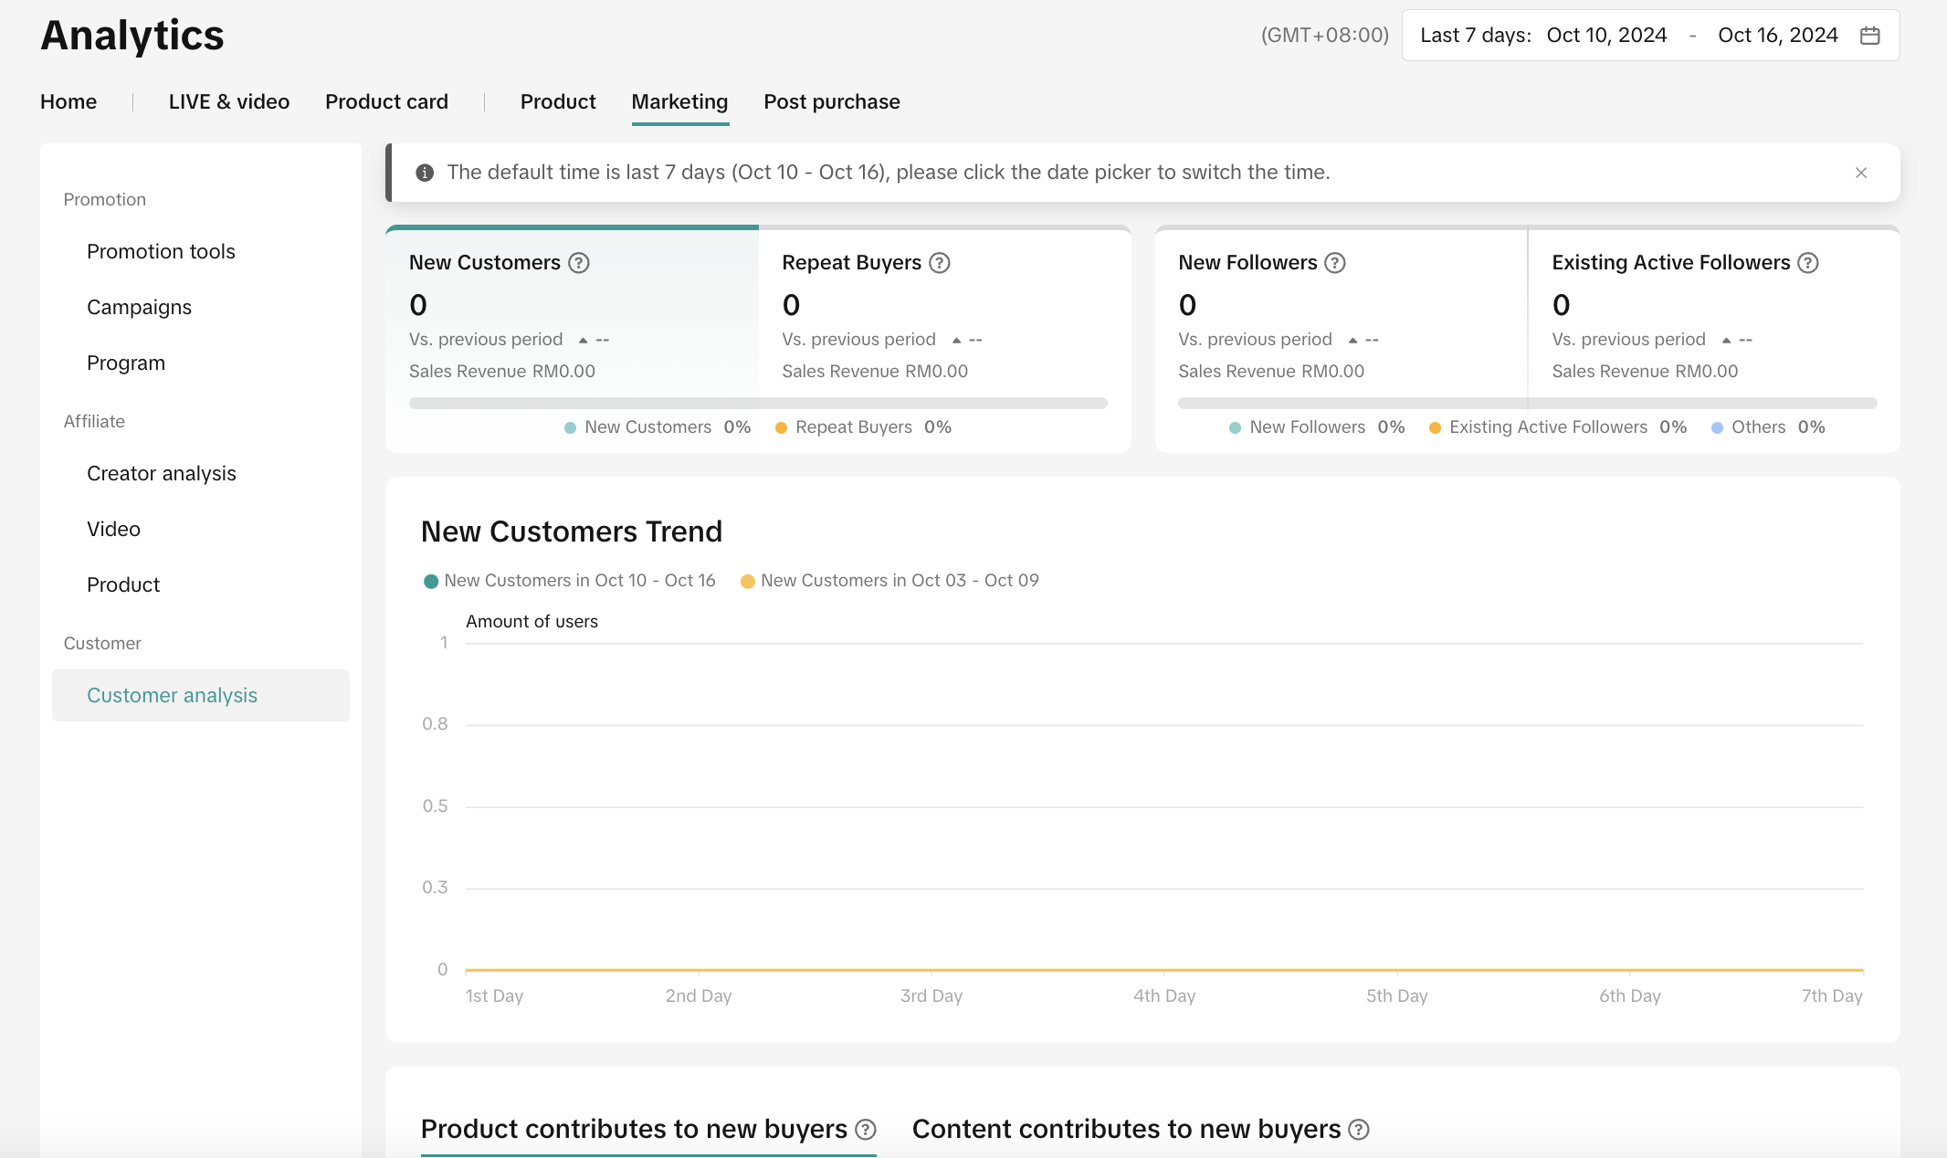
Task: Switch to the Post purchase tab
Action: [x=831, y=101]
